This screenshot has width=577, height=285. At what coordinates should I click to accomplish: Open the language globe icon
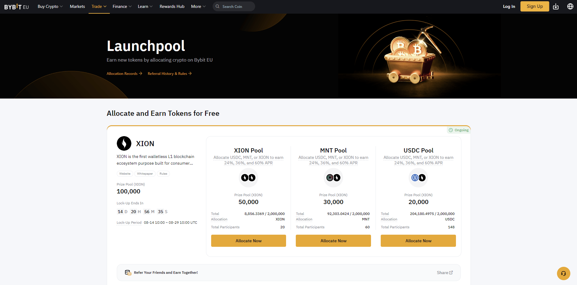(x=570, y=6)
